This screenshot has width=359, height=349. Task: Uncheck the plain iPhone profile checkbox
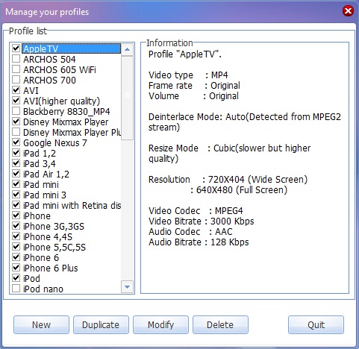pos(16,216)
